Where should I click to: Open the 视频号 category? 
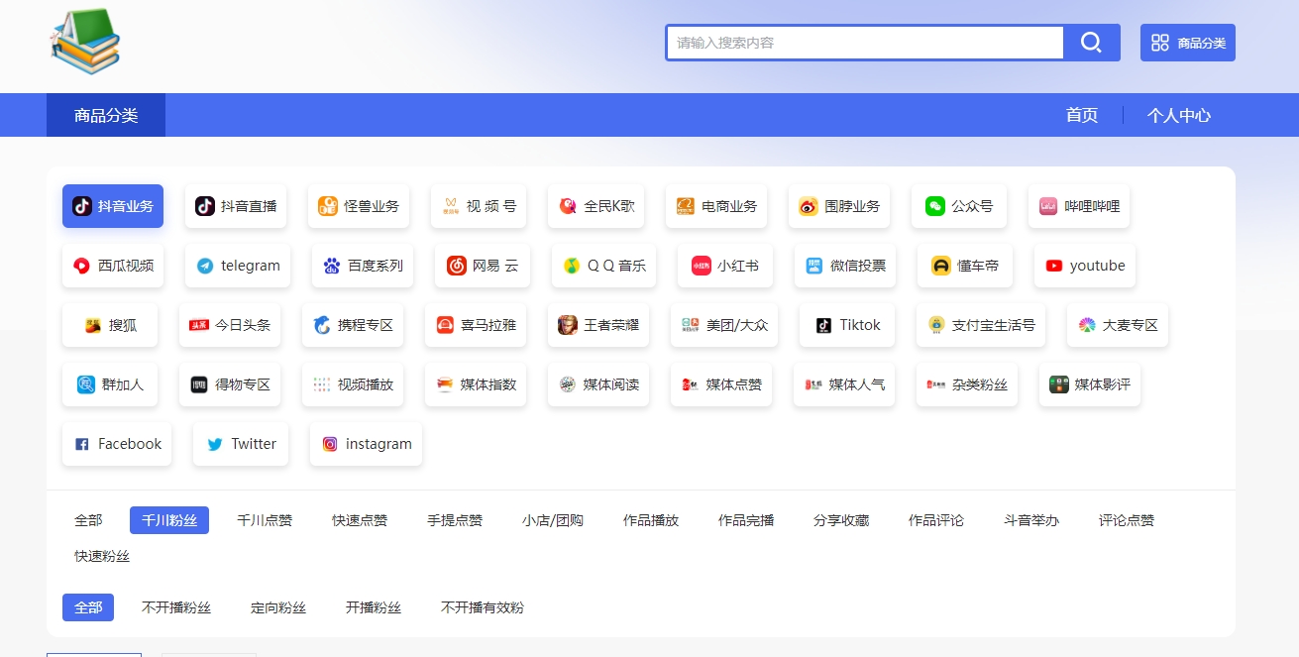tap(479, 206)
